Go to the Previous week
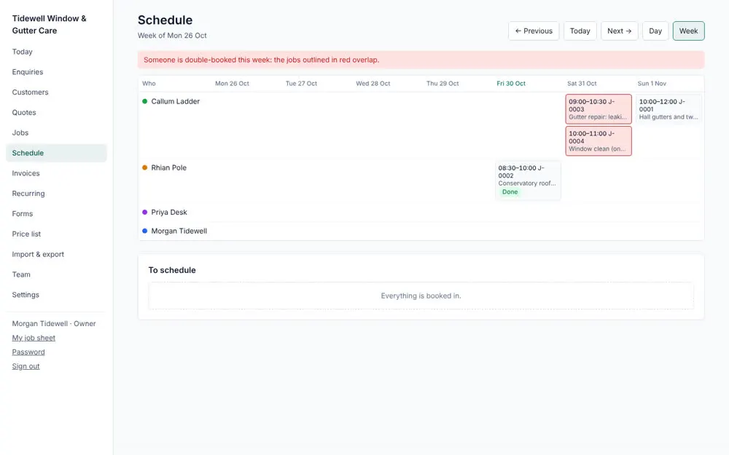Viewport: 729px width, 455px height. [x=534, y=31]
